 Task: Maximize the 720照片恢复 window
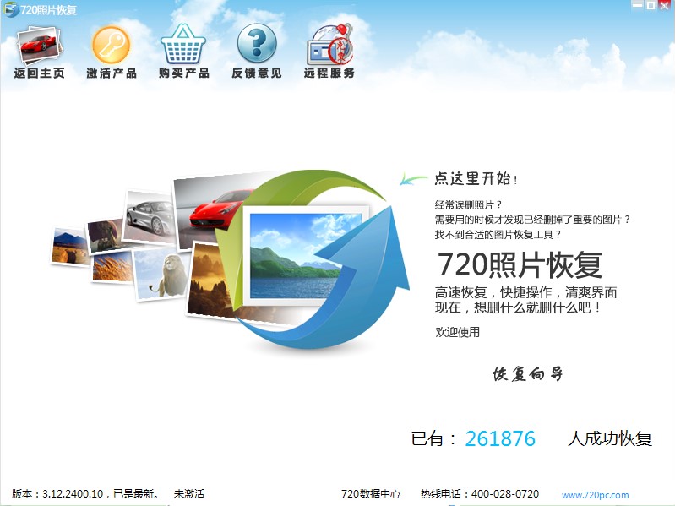click(x=651, y=6)
